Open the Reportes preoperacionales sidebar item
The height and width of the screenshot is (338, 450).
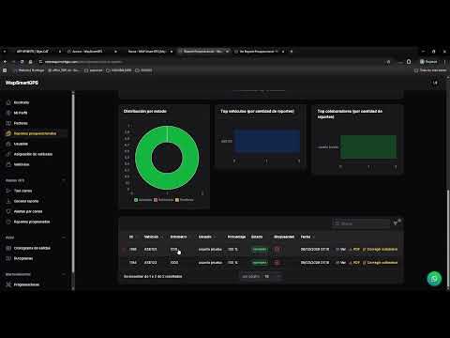35,133
